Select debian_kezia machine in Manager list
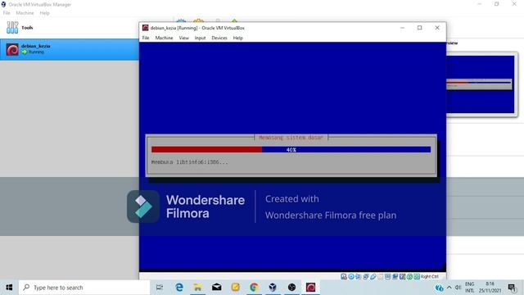The width and height of the screenshot is (524, 295). point(70,49)
